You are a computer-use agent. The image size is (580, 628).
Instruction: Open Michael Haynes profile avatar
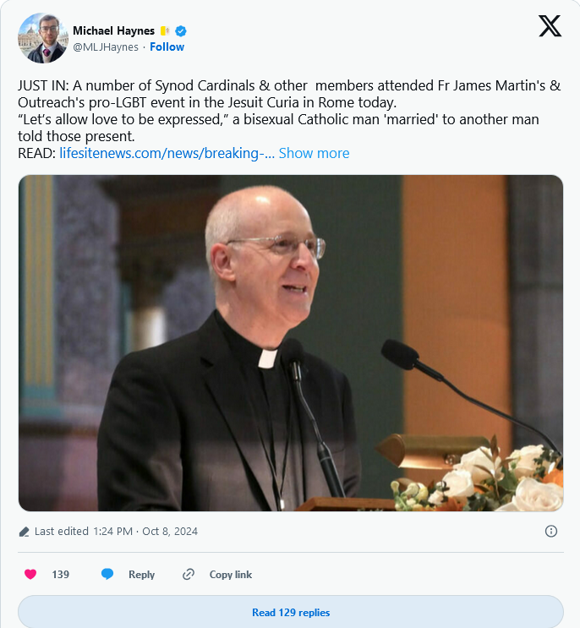43,38
